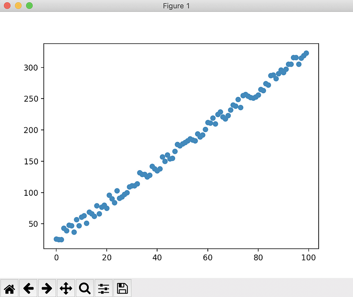
Task: Click x-axis tick label 40
Action: (157, 258)
